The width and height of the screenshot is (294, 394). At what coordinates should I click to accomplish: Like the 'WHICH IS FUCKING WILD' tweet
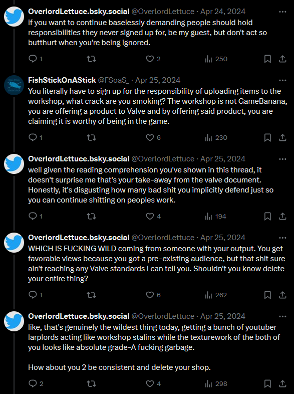pyautogui.click(x=153, y=295)
